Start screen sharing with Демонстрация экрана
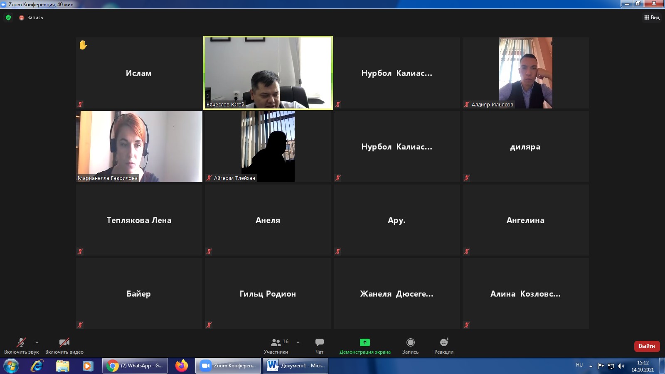Image resolution: width=665 pixels, height=374 pixels. pos(365,346)
